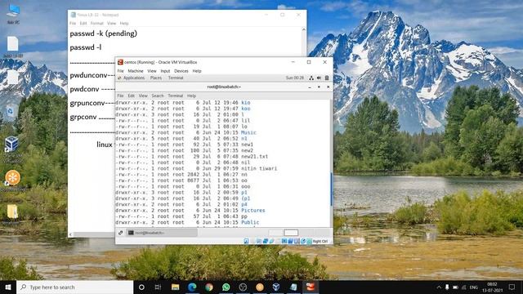Image resolution: width=523 pixels, height=294 pixels.
Task: Open the terminal's View menu
Action: click(143, 96)
